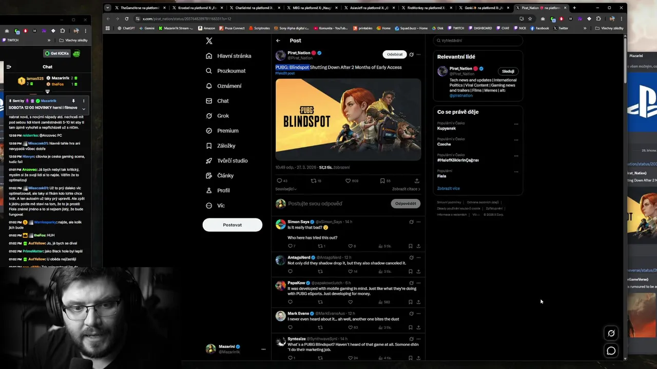Image resolution: width=657 pixels, height=369 pixels.
Task: Follow Pirat_Nation with the Sleduji button
Action: coord(508,71)
